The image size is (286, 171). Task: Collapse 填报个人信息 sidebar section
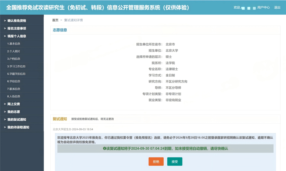pyautogui.click(x=17, y=36)
